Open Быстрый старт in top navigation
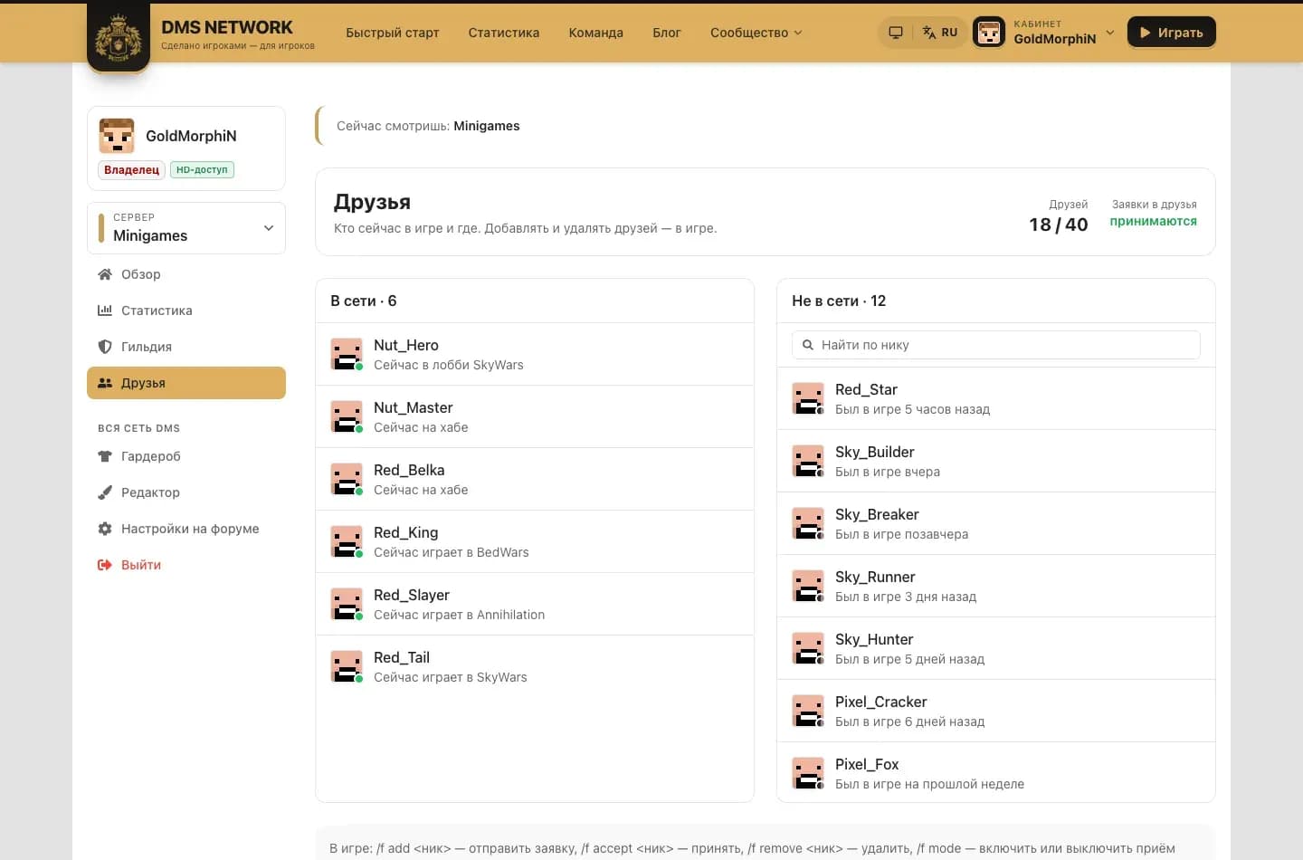This screenshot has width=1303, height=860. click(393, 33)
